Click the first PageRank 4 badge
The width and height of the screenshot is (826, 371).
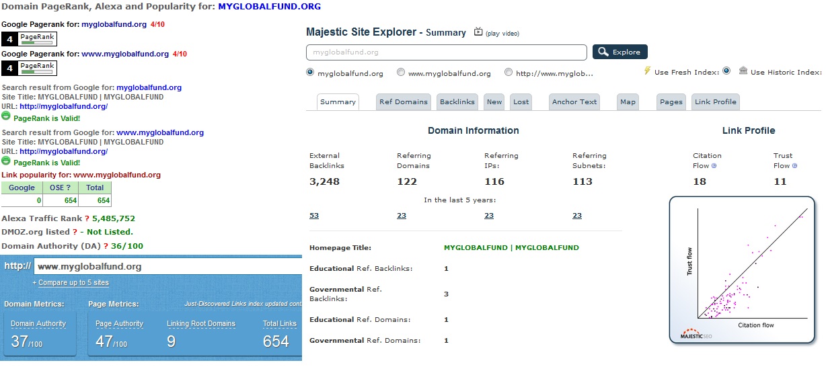click(x=29, y=40)
